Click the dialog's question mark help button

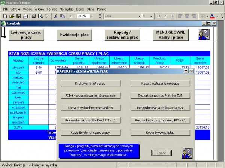186,71
